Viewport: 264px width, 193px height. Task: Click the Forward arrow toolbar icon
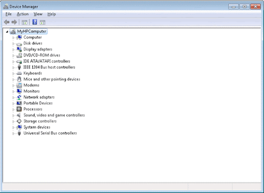point(14,22)
